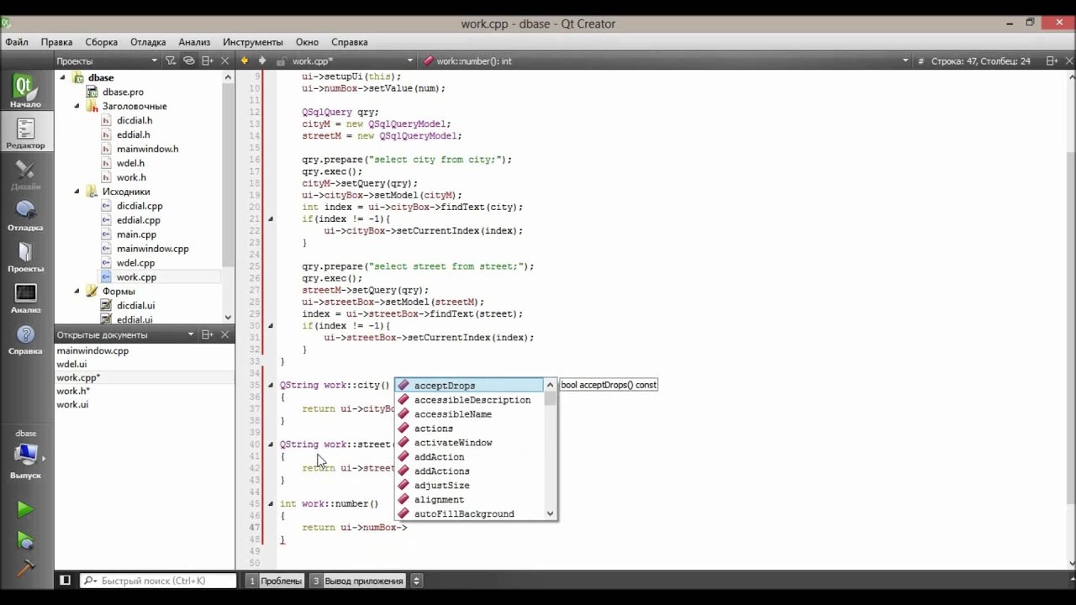Choose autoFillBackground from autocomplete list

[x=470, y=513]
